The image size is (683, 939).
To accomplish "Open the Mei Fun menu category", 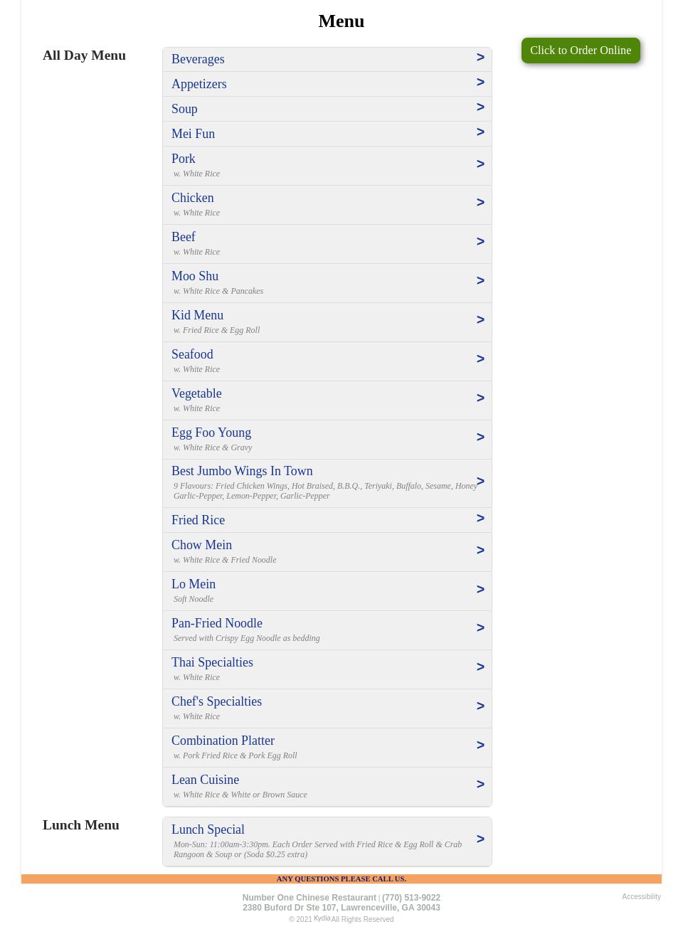I will (194, 134).
